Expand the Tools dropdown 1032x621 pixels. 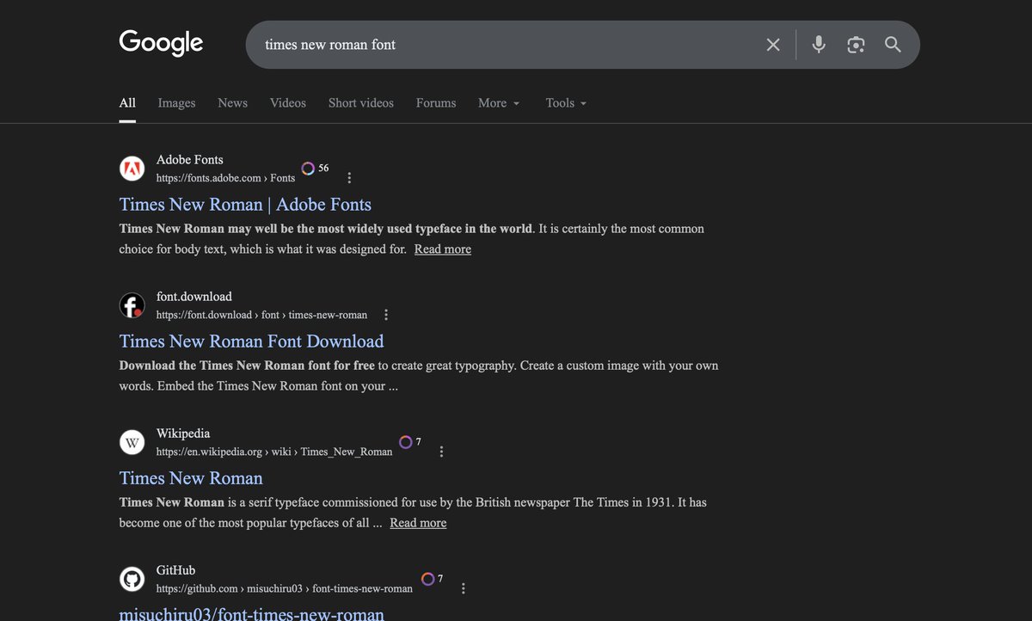click(x=566, y=103)
